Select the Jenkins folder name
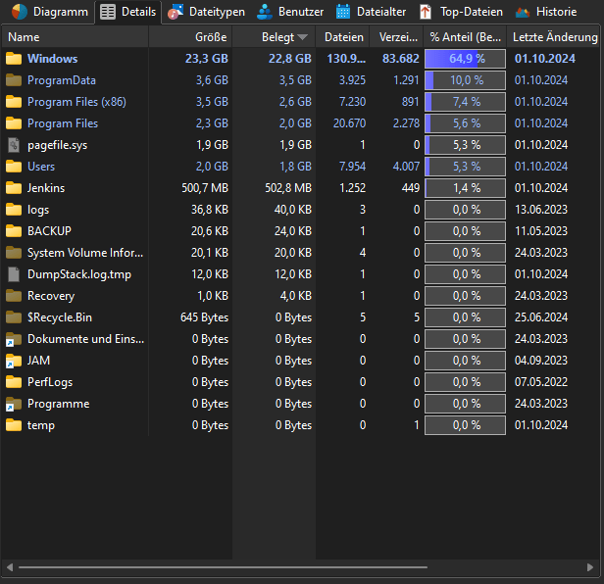The image size is (604, 584). coord(46,188)
